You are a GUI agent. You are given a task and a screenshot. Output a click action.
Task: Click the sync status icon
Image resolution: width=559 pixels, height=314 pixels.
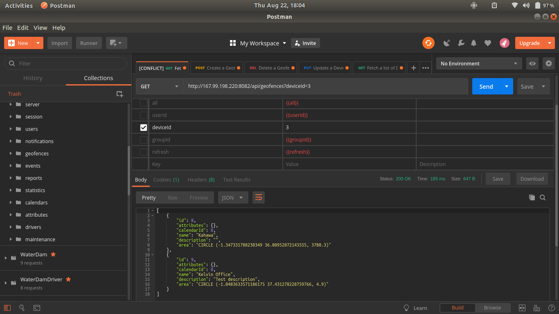[428, 43]
